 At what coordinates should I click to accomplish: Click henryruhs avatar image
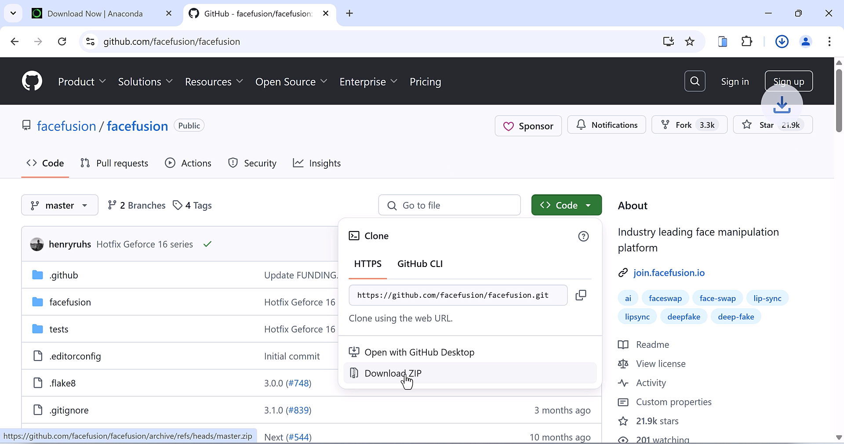[37, 244]
